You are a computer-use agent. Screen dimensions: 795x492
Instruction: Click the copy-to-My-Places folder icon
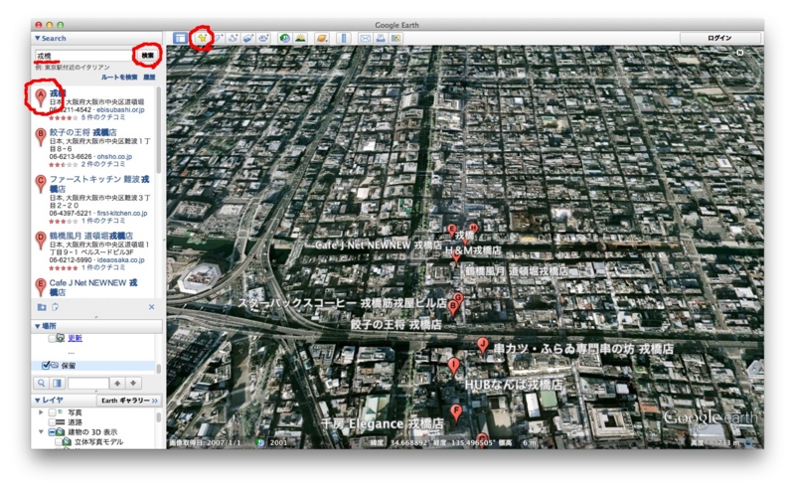tap(42, 307)
